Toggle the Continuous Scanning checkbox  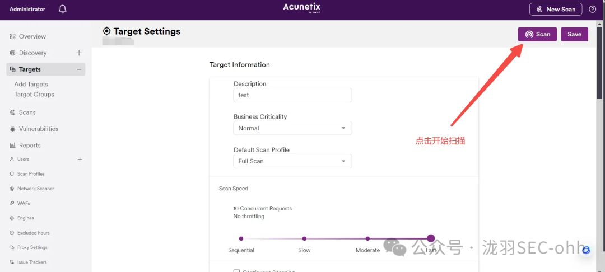tap(236, 271)
